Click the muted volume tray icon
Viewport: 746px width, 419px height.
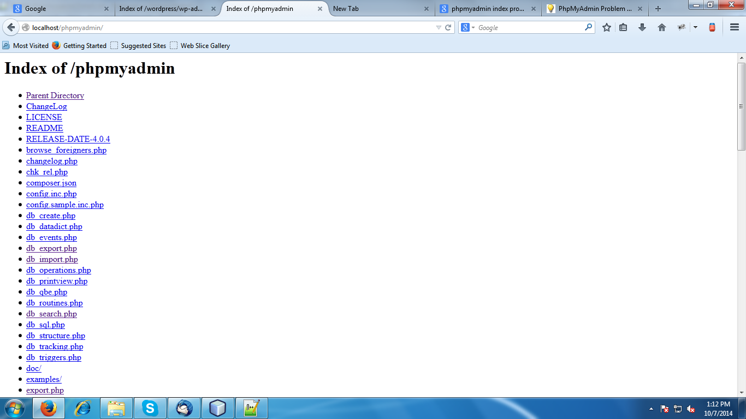691,409
